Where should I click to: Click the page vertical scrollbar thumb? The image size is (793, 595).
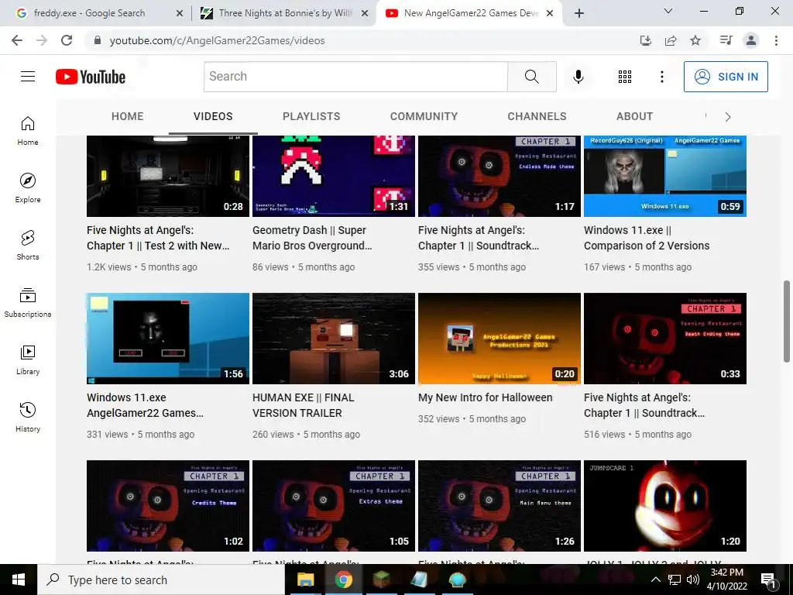[787, 322]
